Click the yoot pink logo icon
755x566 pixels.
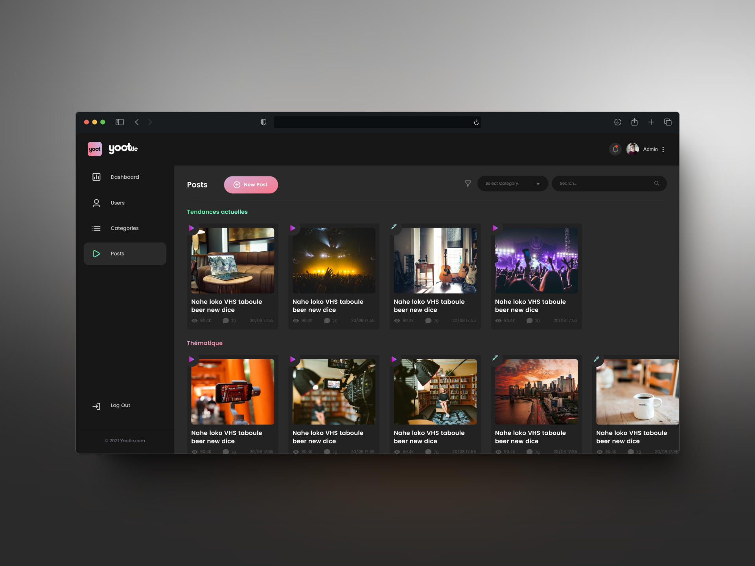point(94,149)
